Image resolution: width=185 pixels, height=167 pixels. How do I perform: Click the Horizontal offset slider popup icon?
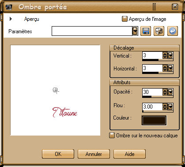coord(170,68)
